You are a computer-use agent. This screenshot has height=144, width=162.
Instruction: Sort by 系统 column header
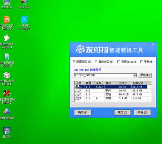click(x=100, y=83)
